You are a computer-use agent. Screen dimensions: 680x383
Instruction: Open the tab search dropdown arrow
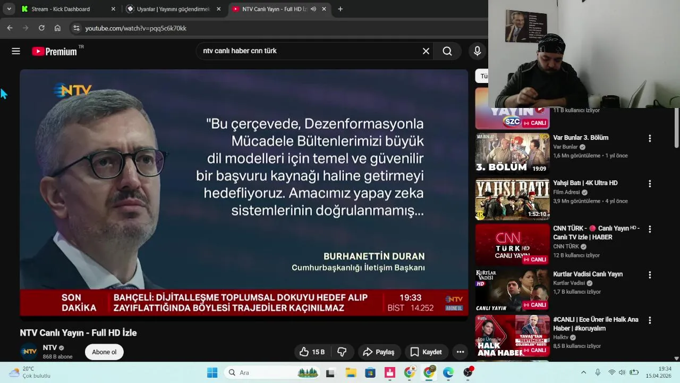point(8,9)
